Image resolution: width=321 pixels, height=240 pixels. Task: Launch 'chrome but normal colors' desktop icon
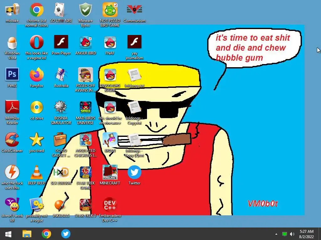pyautogui.click(x=36, y=10)
